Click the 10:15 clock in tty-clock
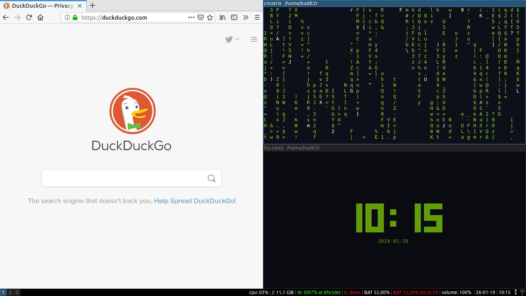The height and width of the screenshot is (296, 526). pyautogui.click(x=399, y=218)
